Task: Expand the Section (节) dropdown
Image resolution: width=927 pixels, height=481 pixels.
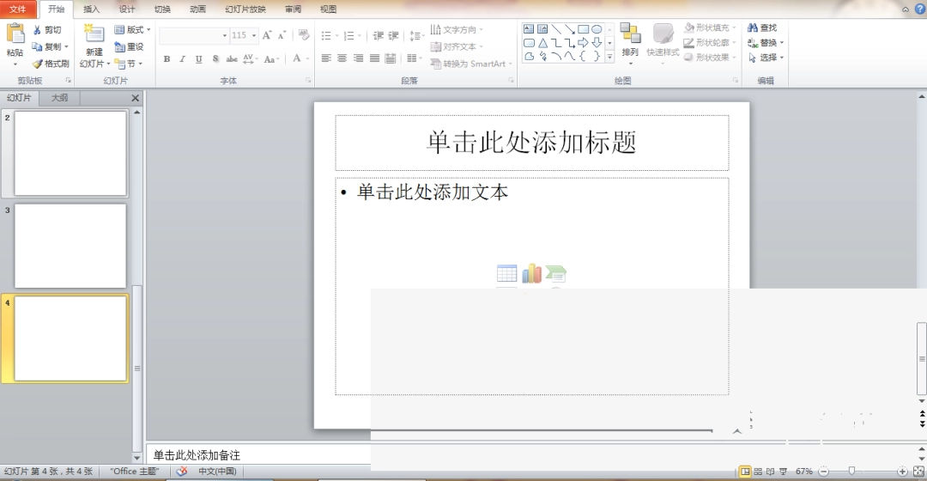Action: (x=129, y=64)
